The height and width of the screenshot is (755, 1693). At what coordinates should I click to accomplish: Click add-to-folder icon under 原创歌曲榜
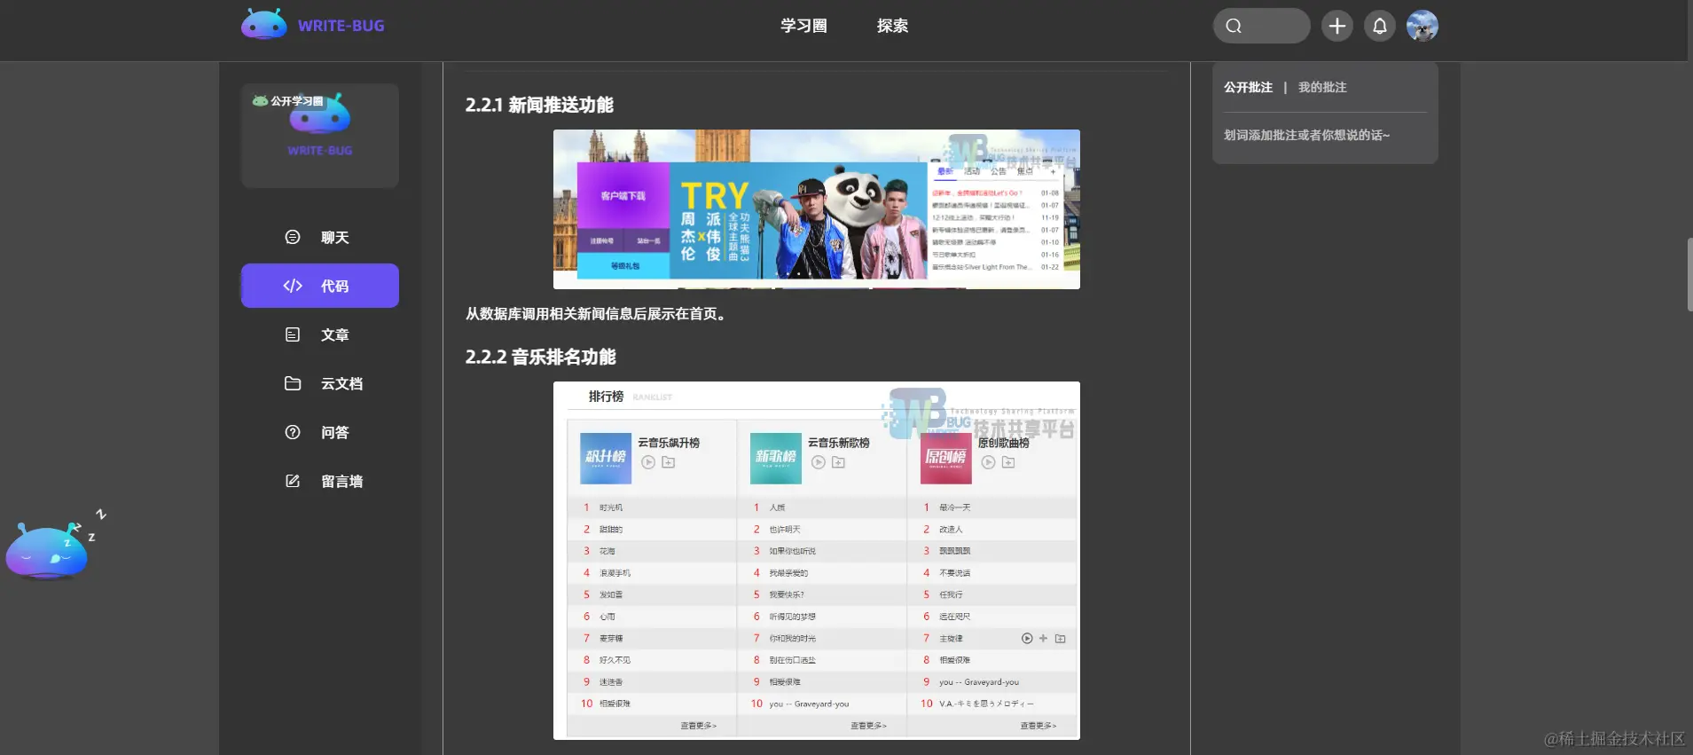(x=1008, y=462)
